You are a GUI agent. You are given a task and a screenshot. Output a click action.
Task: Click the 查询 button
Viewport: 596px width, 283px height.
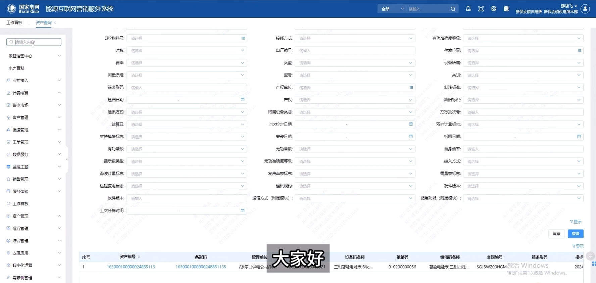click(x=576, y=234)
